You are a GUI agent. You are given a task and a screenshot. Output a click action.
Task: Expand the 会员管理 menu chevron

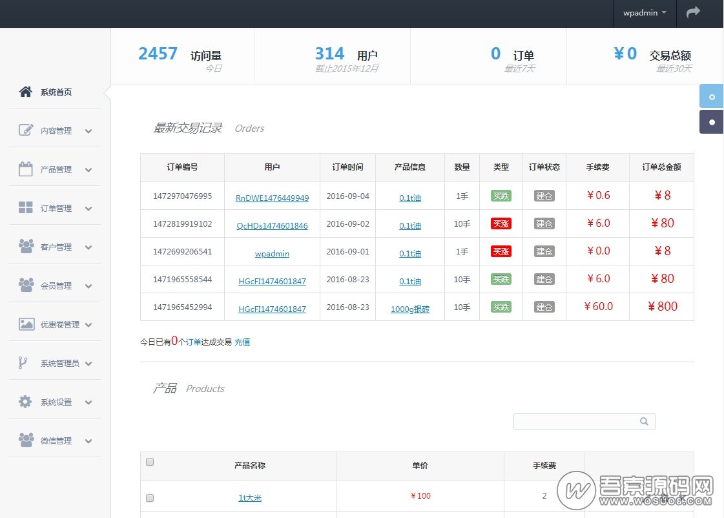[x=88, y=286]
